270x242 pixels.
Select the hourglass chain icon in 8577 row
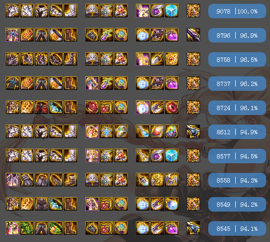coord(143,156)
